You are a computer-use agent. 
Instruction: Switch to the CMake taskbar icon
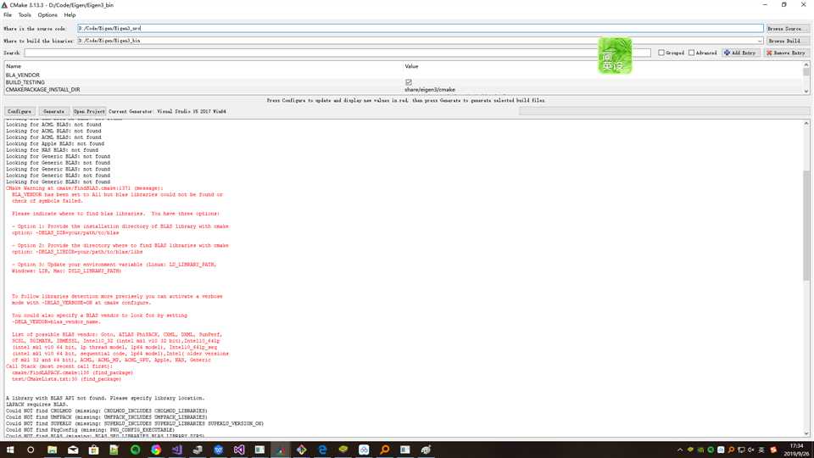281,450
